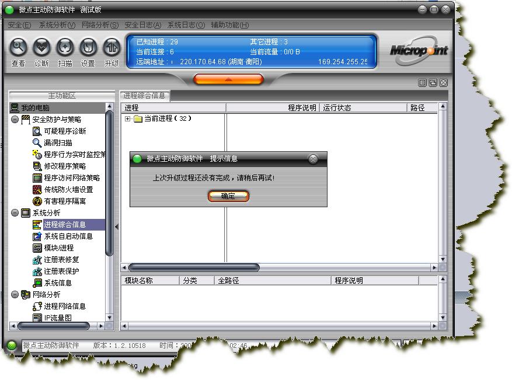The width and height of the screenshot is (512, 380).
Task: Open the 系统分析(V) menu
Action: click(57, 25)
